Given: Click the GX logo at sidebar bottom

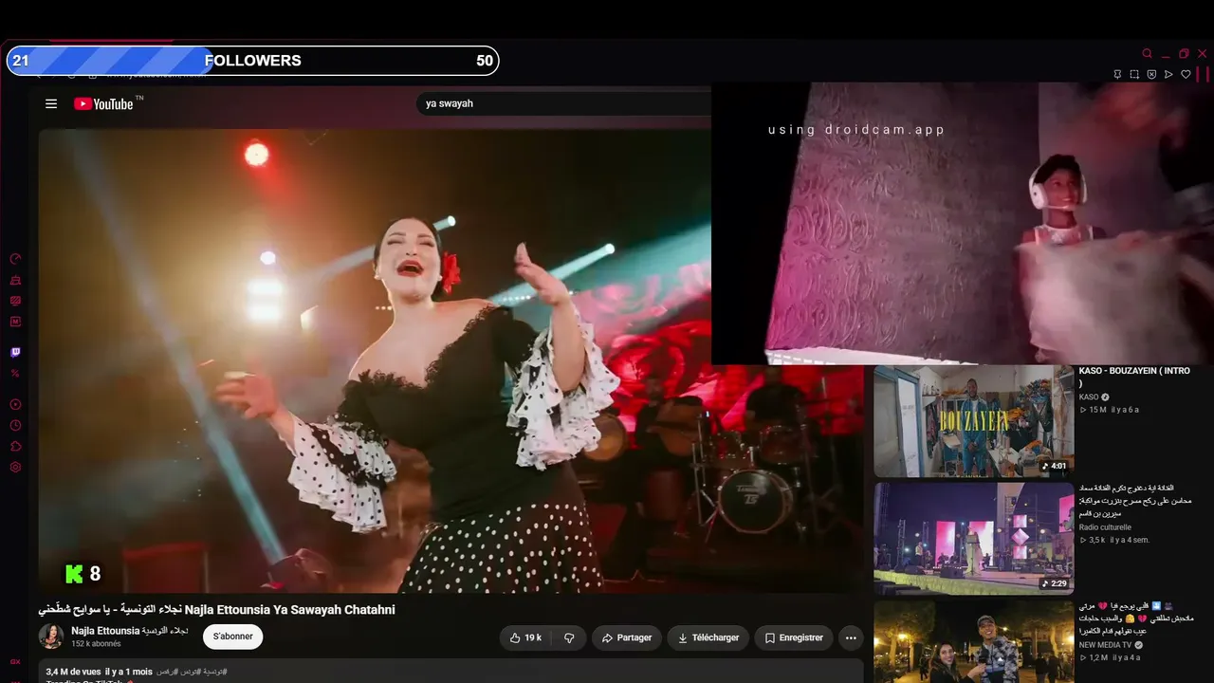Looking at the screenshot, I should (x=15, y=662).
